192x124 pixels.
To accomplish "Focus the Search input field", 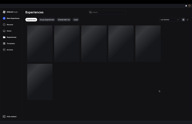I will pyautogui.click(x=107, y=12).
